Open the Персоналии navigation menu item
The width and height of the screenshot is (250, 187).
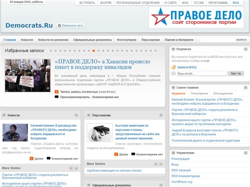point(150,40)
